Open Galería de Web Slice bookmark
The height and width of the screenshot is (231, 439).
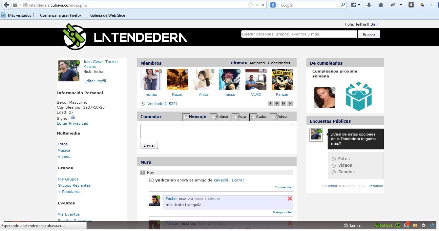[x=104, y=15]
